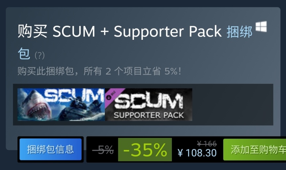Click the green -35% discount badge
286x170 pixels.
[x=145, y=149]
